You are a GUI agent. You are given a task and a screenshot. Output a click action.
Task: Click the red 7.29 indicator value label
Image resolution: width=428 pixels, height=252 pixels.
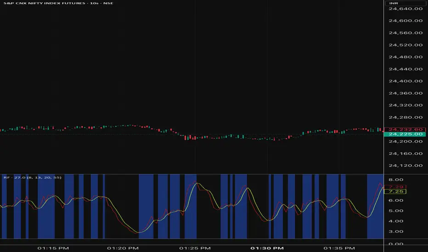coord(395,187)
